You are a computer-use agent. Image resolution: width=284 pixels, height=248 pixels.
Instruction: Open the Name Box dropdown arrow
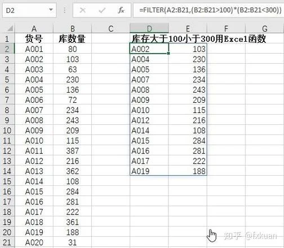click(x=51, y=10)
